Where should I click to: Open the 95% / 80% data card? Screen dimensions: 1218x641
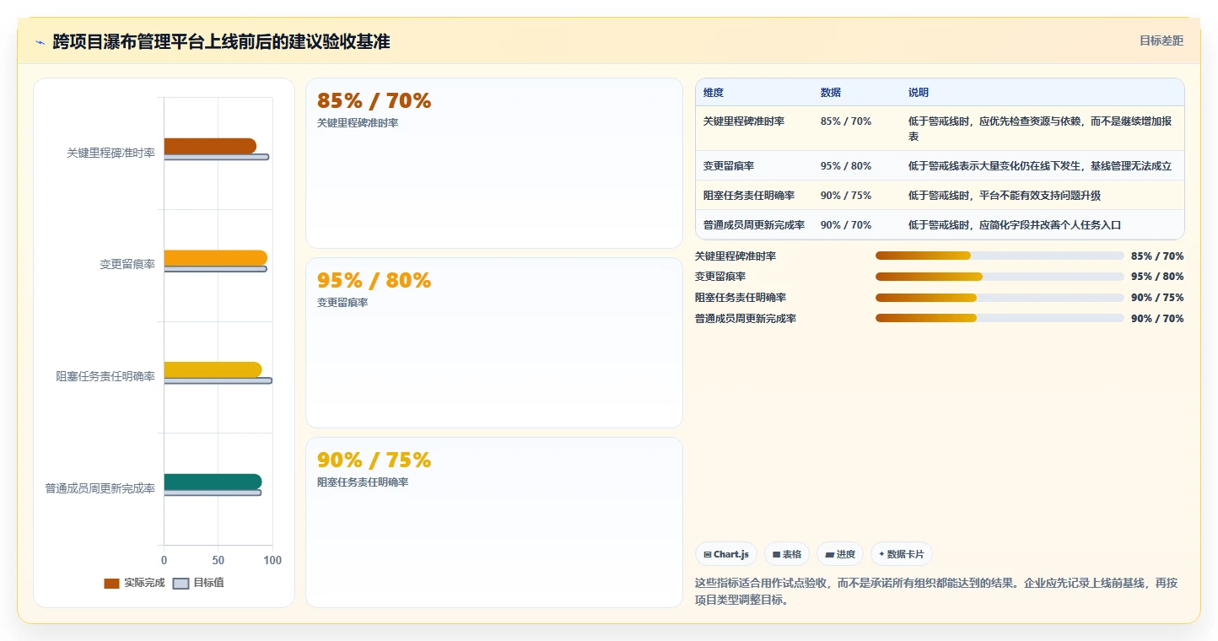point(493,342)
